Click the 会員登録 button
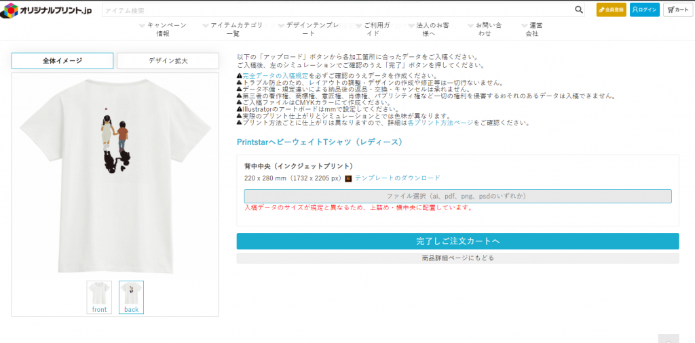 tap(612, 9)
